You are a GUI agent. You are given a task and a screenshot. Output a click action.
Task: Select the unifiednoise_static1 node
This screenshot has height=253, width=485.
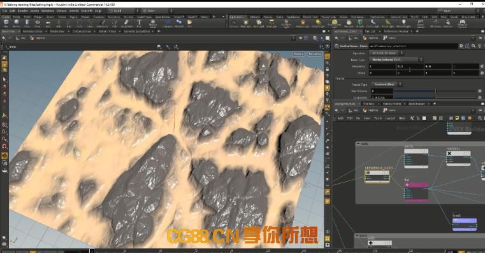pos(377,177)
